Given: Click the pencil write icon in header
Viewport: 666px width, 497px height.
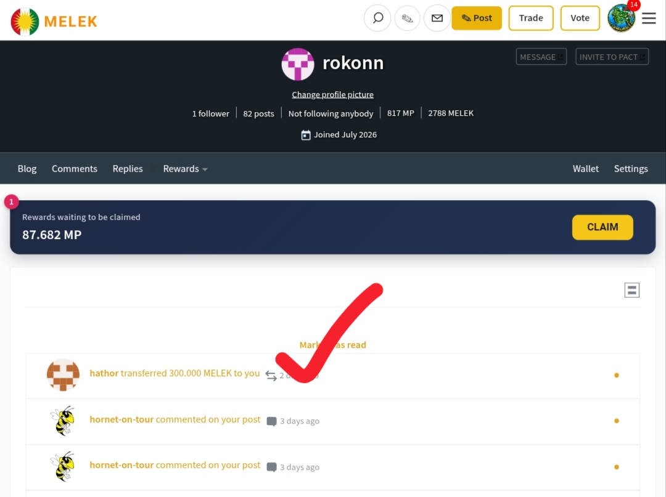Looking at the screenshot, I should (x=408, y=18).
